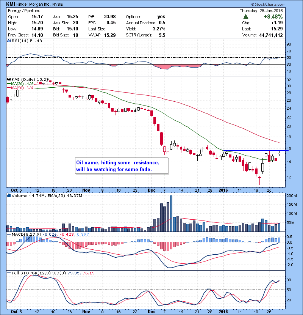Viewport: 303px width, 315px height.
Task: Click the RSI(14) 51.48 label
Action: [27, 41]
